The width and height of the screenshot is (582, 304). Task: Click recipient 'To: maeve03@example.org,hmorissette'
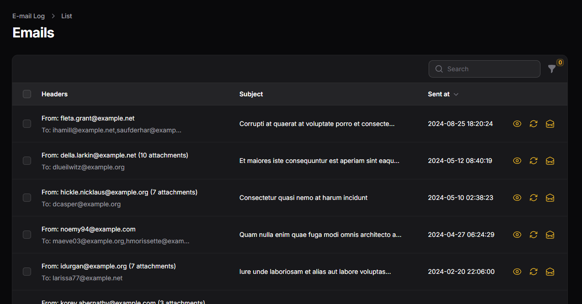[x=115, y=241]
